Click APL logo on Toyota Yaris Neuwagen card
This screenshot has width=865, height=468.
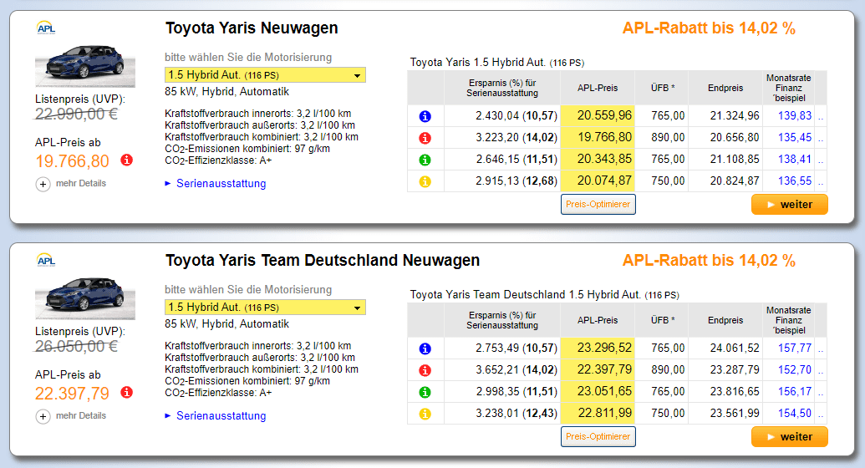click(x=46, y=28)
